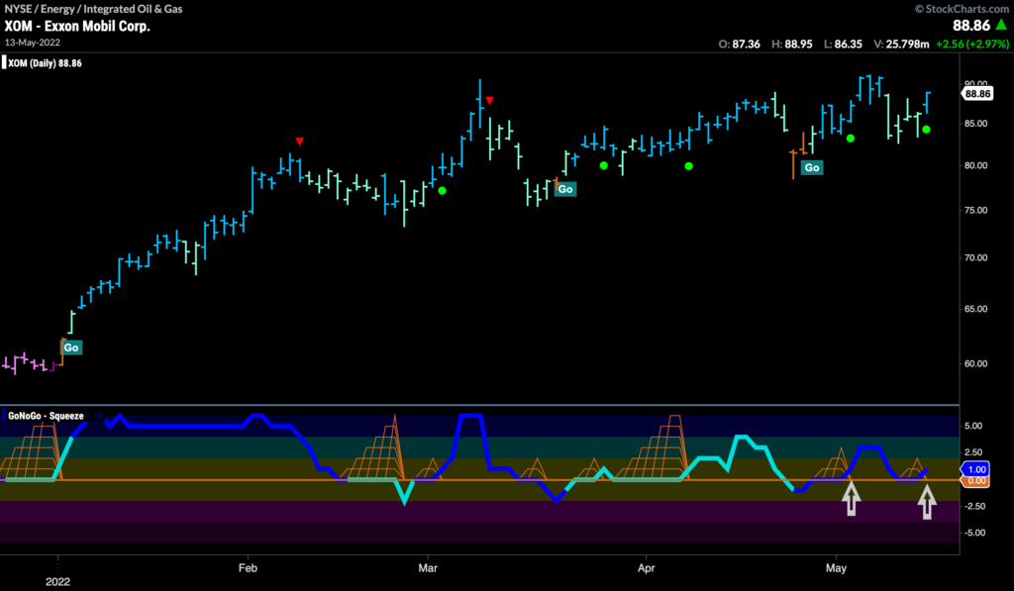
Task: Click the Feb label on the time axis
Action: click(x=248, y=567)
